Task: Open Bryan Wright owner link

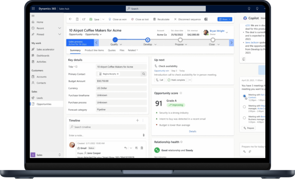Action: 217,31
